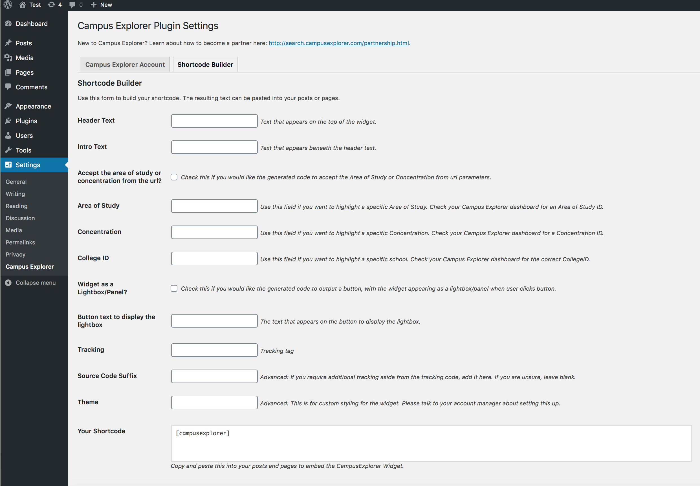Open the Appearance menu
Screen dimensions: 700x486
34,106
